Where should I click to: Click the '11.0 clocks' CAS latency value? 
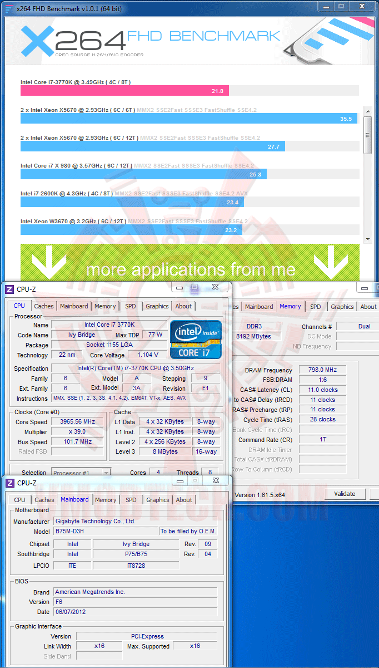point(323,390)
